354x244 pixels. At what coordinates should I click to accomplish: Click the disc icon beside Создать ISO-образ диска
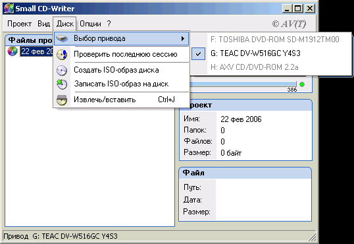pyautogui.click(x=62, y=71)
